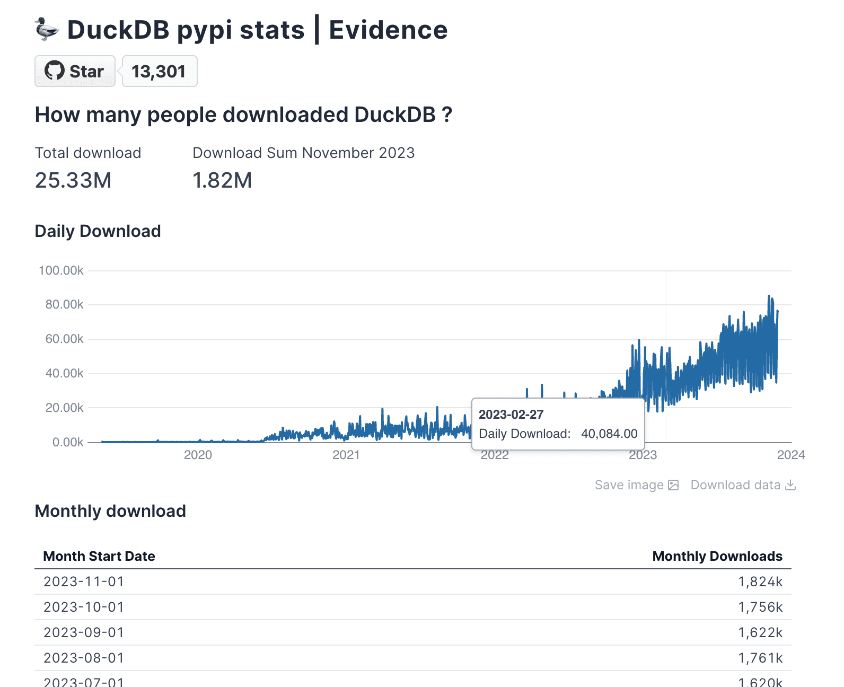Click the Monthly download heading
Screen dimensions: 844x687
110,511
